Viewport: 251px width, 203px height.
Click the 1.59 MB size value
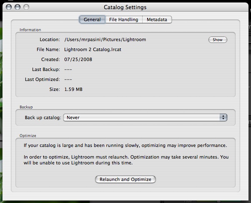coord(74,89)
